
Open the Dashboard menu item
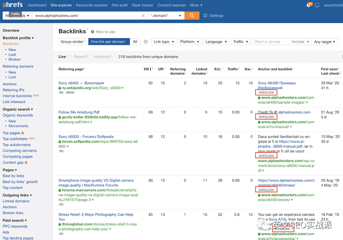pyautogui.click(x=37, y=5)
